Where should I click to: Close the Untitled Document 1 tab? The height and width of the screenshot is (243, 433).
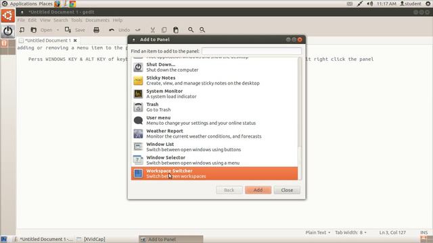point(75,40)
